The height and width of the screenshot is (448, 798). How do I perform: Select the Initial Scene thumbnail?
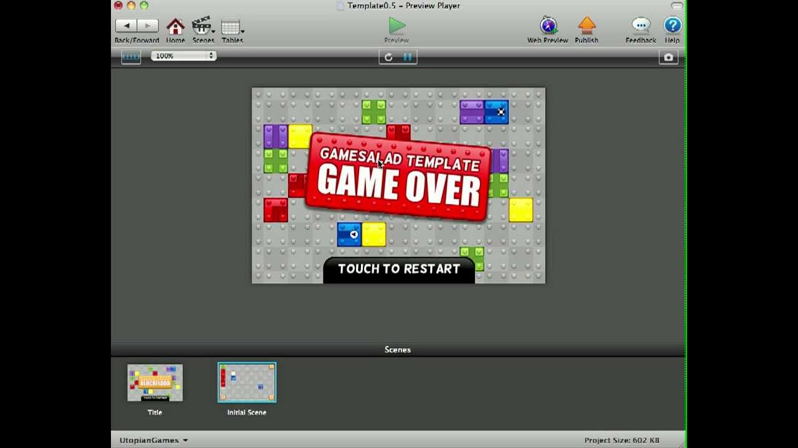click(x=247, y=382)
